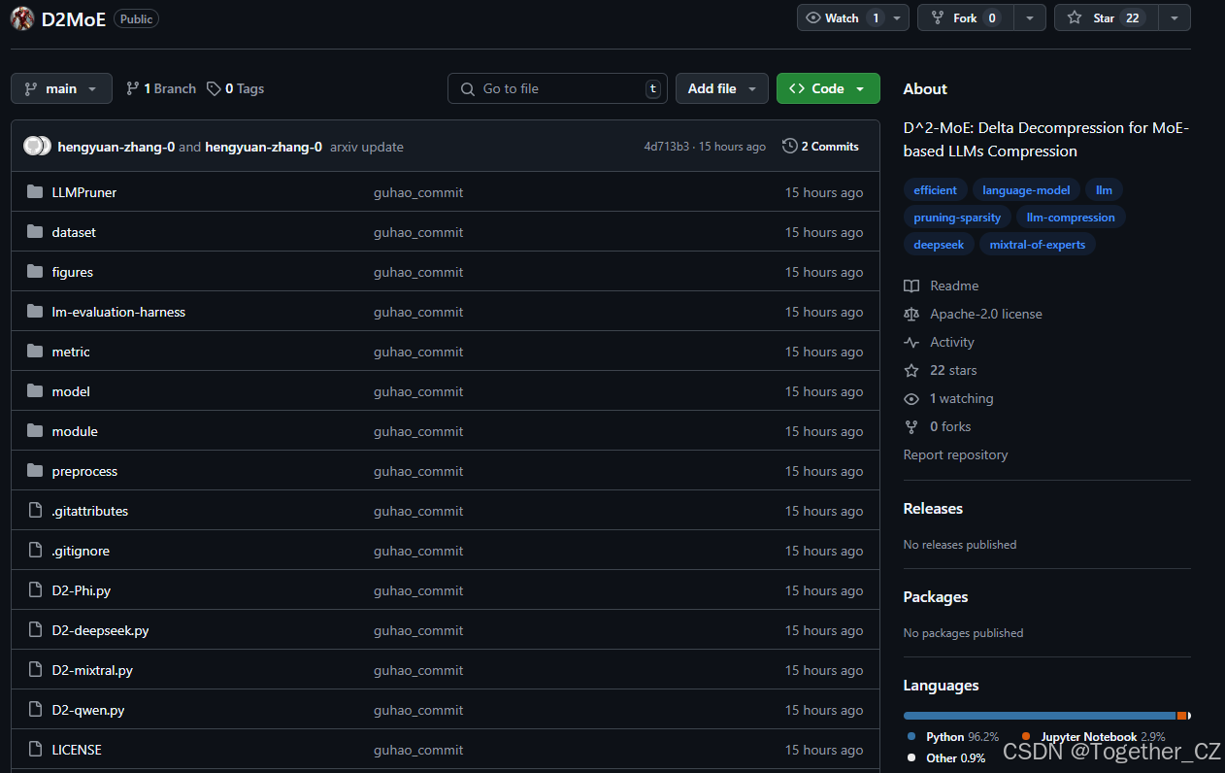Open the main branch selector dropdown
The height and width of the screenshot is (773, 1225).
point(61,88)
